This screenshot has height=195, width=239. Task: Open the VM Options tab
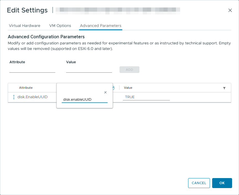point(60,26)
